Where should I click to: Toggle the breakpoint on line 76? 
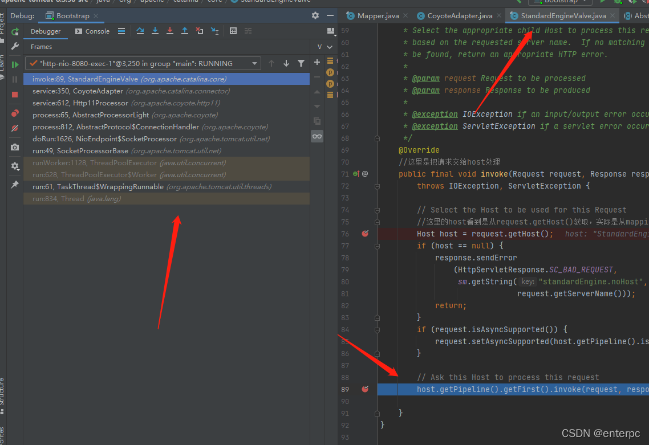coord(365,234)
